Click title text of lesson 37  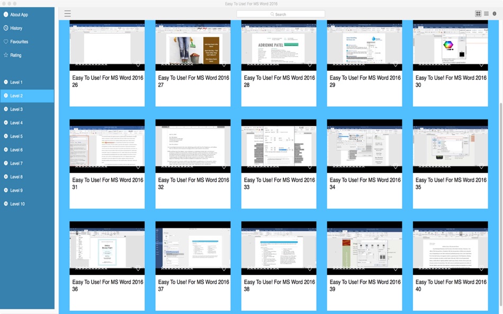[193, 285]
